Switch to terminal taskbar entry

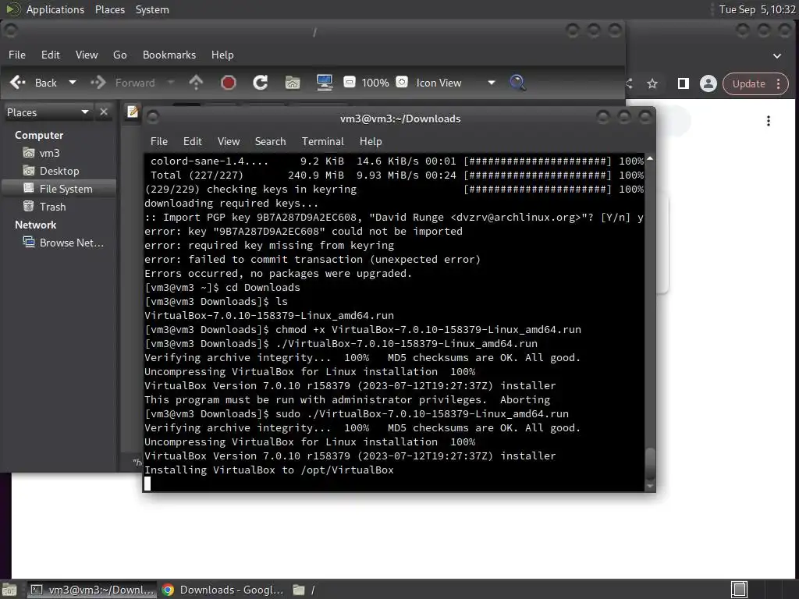pos(93,590)
